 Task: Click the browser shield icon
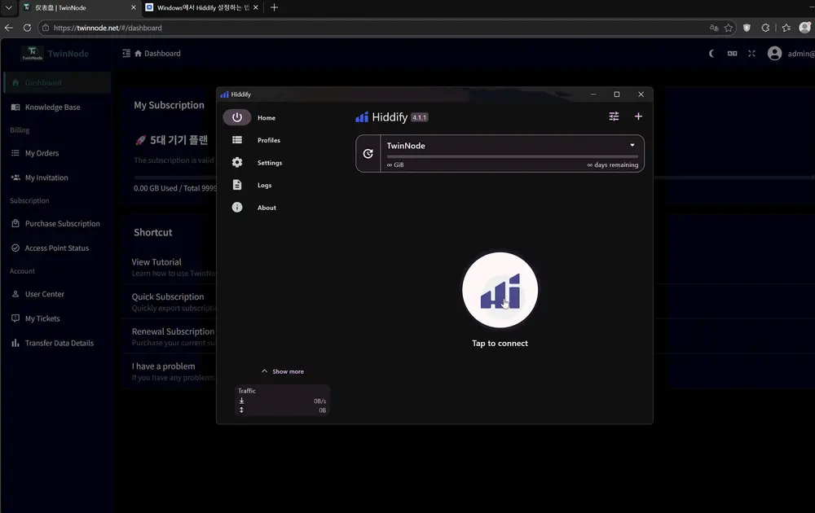(747, 28)
